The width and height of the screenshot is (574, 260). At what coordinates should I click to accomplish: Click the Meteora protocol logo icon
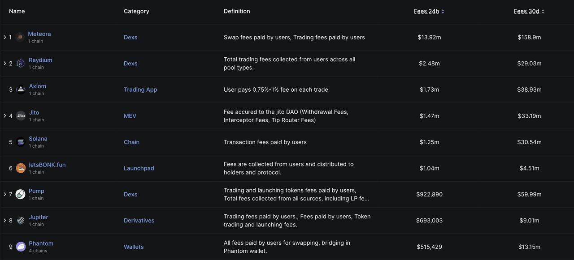pyautogui.click(x=20, y=37)
